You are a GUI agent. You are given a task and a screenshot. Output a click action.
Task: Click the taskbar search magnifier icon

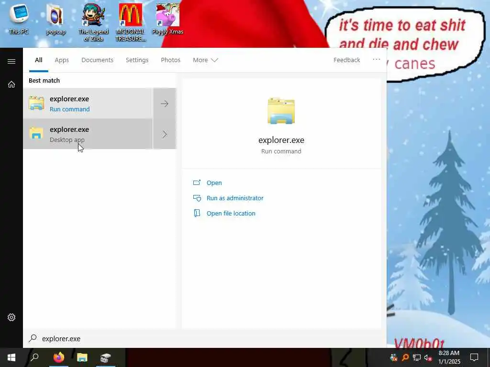pyautogui.click(x=34, y=357)
